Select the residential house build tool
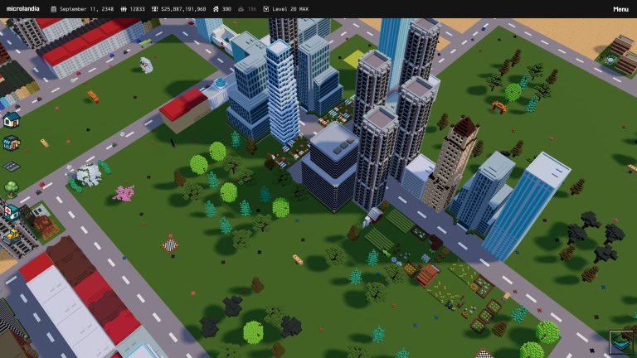Image resolution: width=637 pixels, height=358 pixels. coord(11,120)
